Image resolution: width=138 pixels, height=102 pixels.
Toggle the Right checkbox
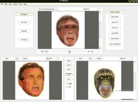(67, 84)
